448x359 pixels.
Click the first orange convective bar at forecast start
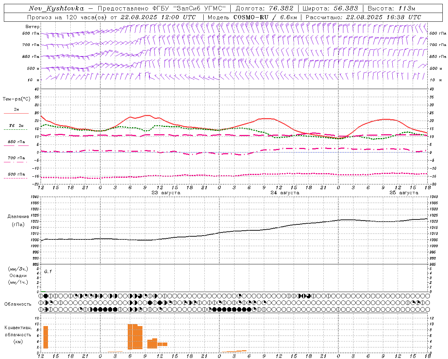click(45, 337)
